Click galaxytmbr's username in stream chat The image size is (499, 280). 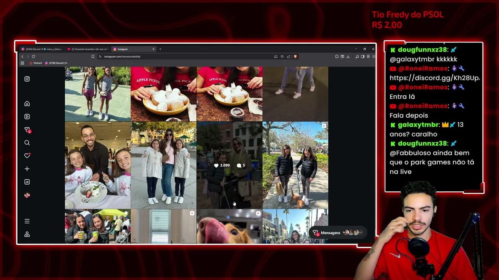[418, 125]
